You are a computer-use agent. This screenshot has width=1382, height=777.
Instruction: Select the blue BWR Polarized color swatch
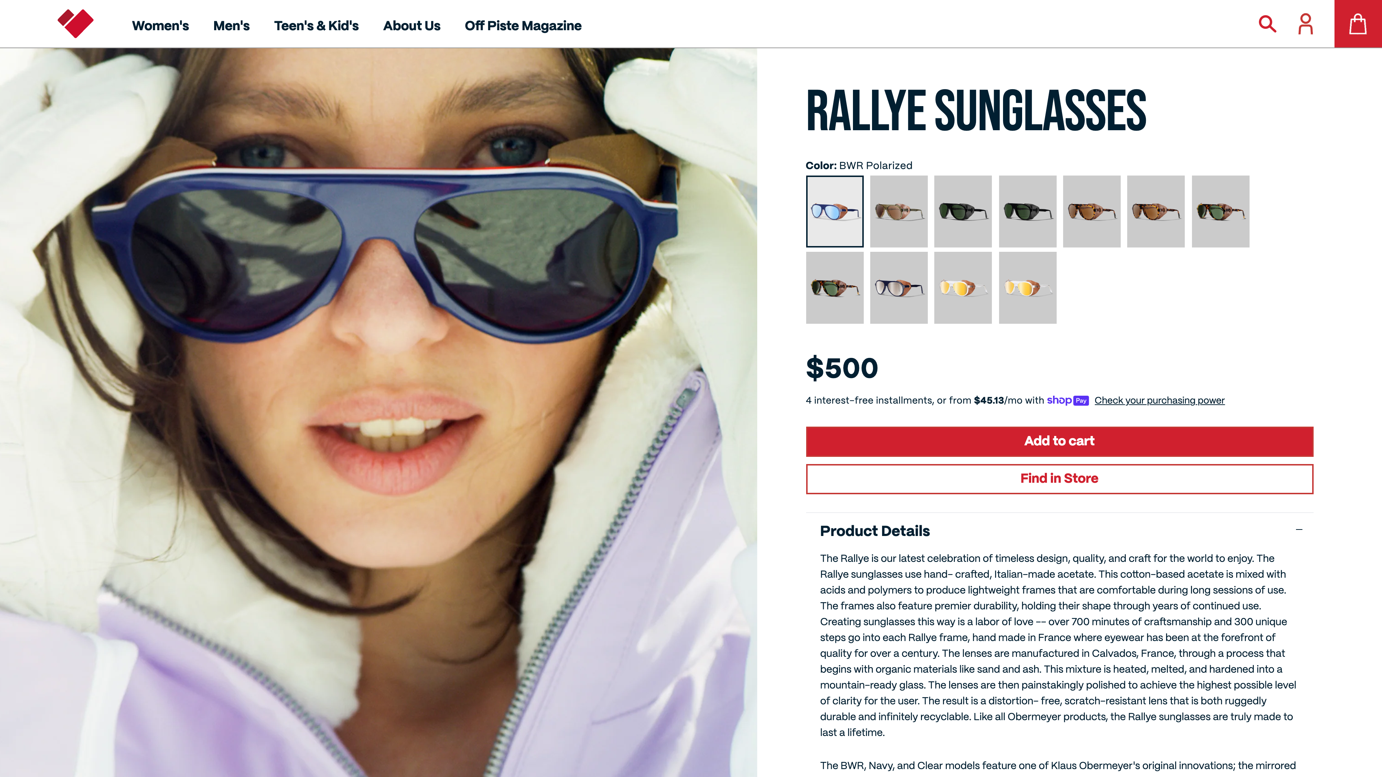click(835, 211)
